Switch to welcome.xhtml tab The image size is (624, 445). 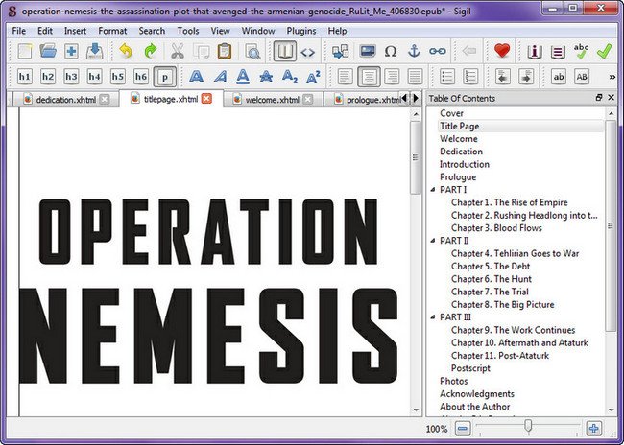click(273, 100)
